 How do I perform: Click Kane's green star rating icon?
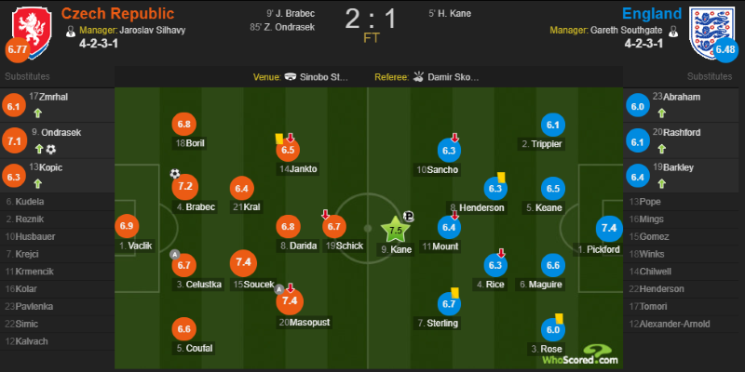tap(395, 230)
